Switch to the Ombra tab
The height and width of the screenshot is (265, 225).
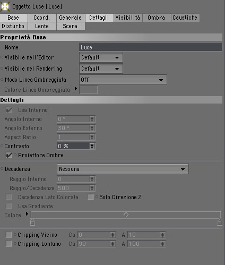(157, 18)
